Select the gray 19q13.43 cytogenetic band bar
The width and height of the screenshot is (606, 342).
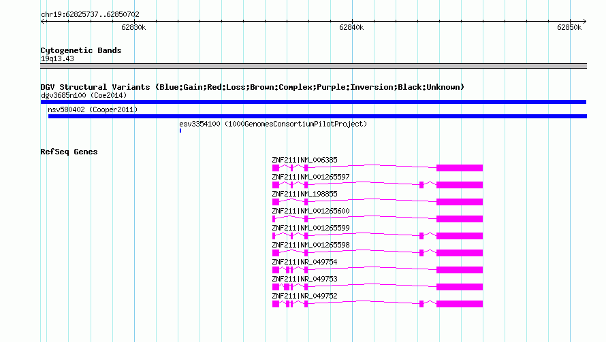313,66
